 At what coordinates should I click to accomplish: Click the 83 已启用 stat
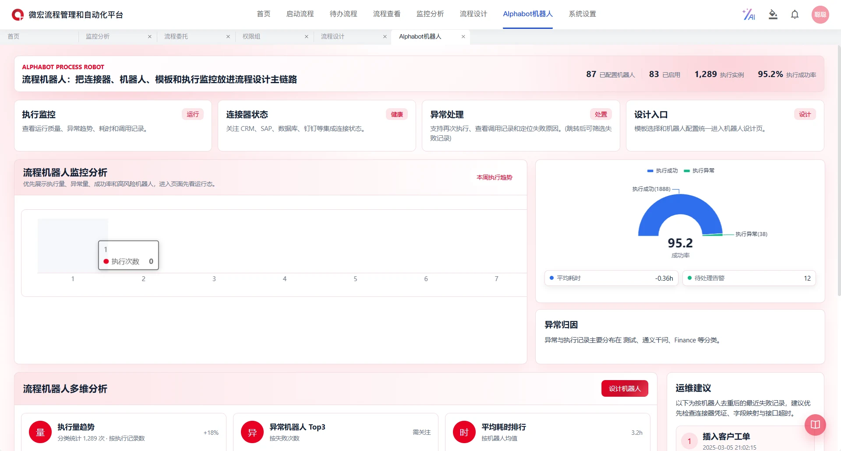pos(664,74)
